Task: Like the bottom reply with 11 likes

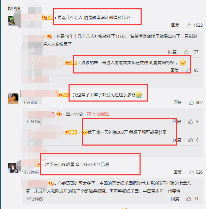Action: (189, 199)
